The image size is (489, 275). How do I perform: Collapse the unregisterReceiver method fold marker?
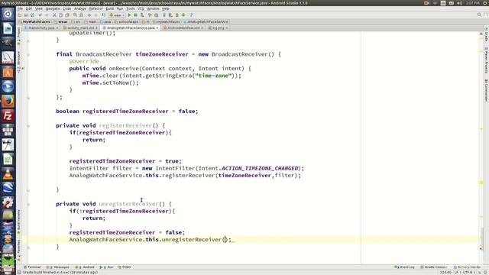pos(28,204)
